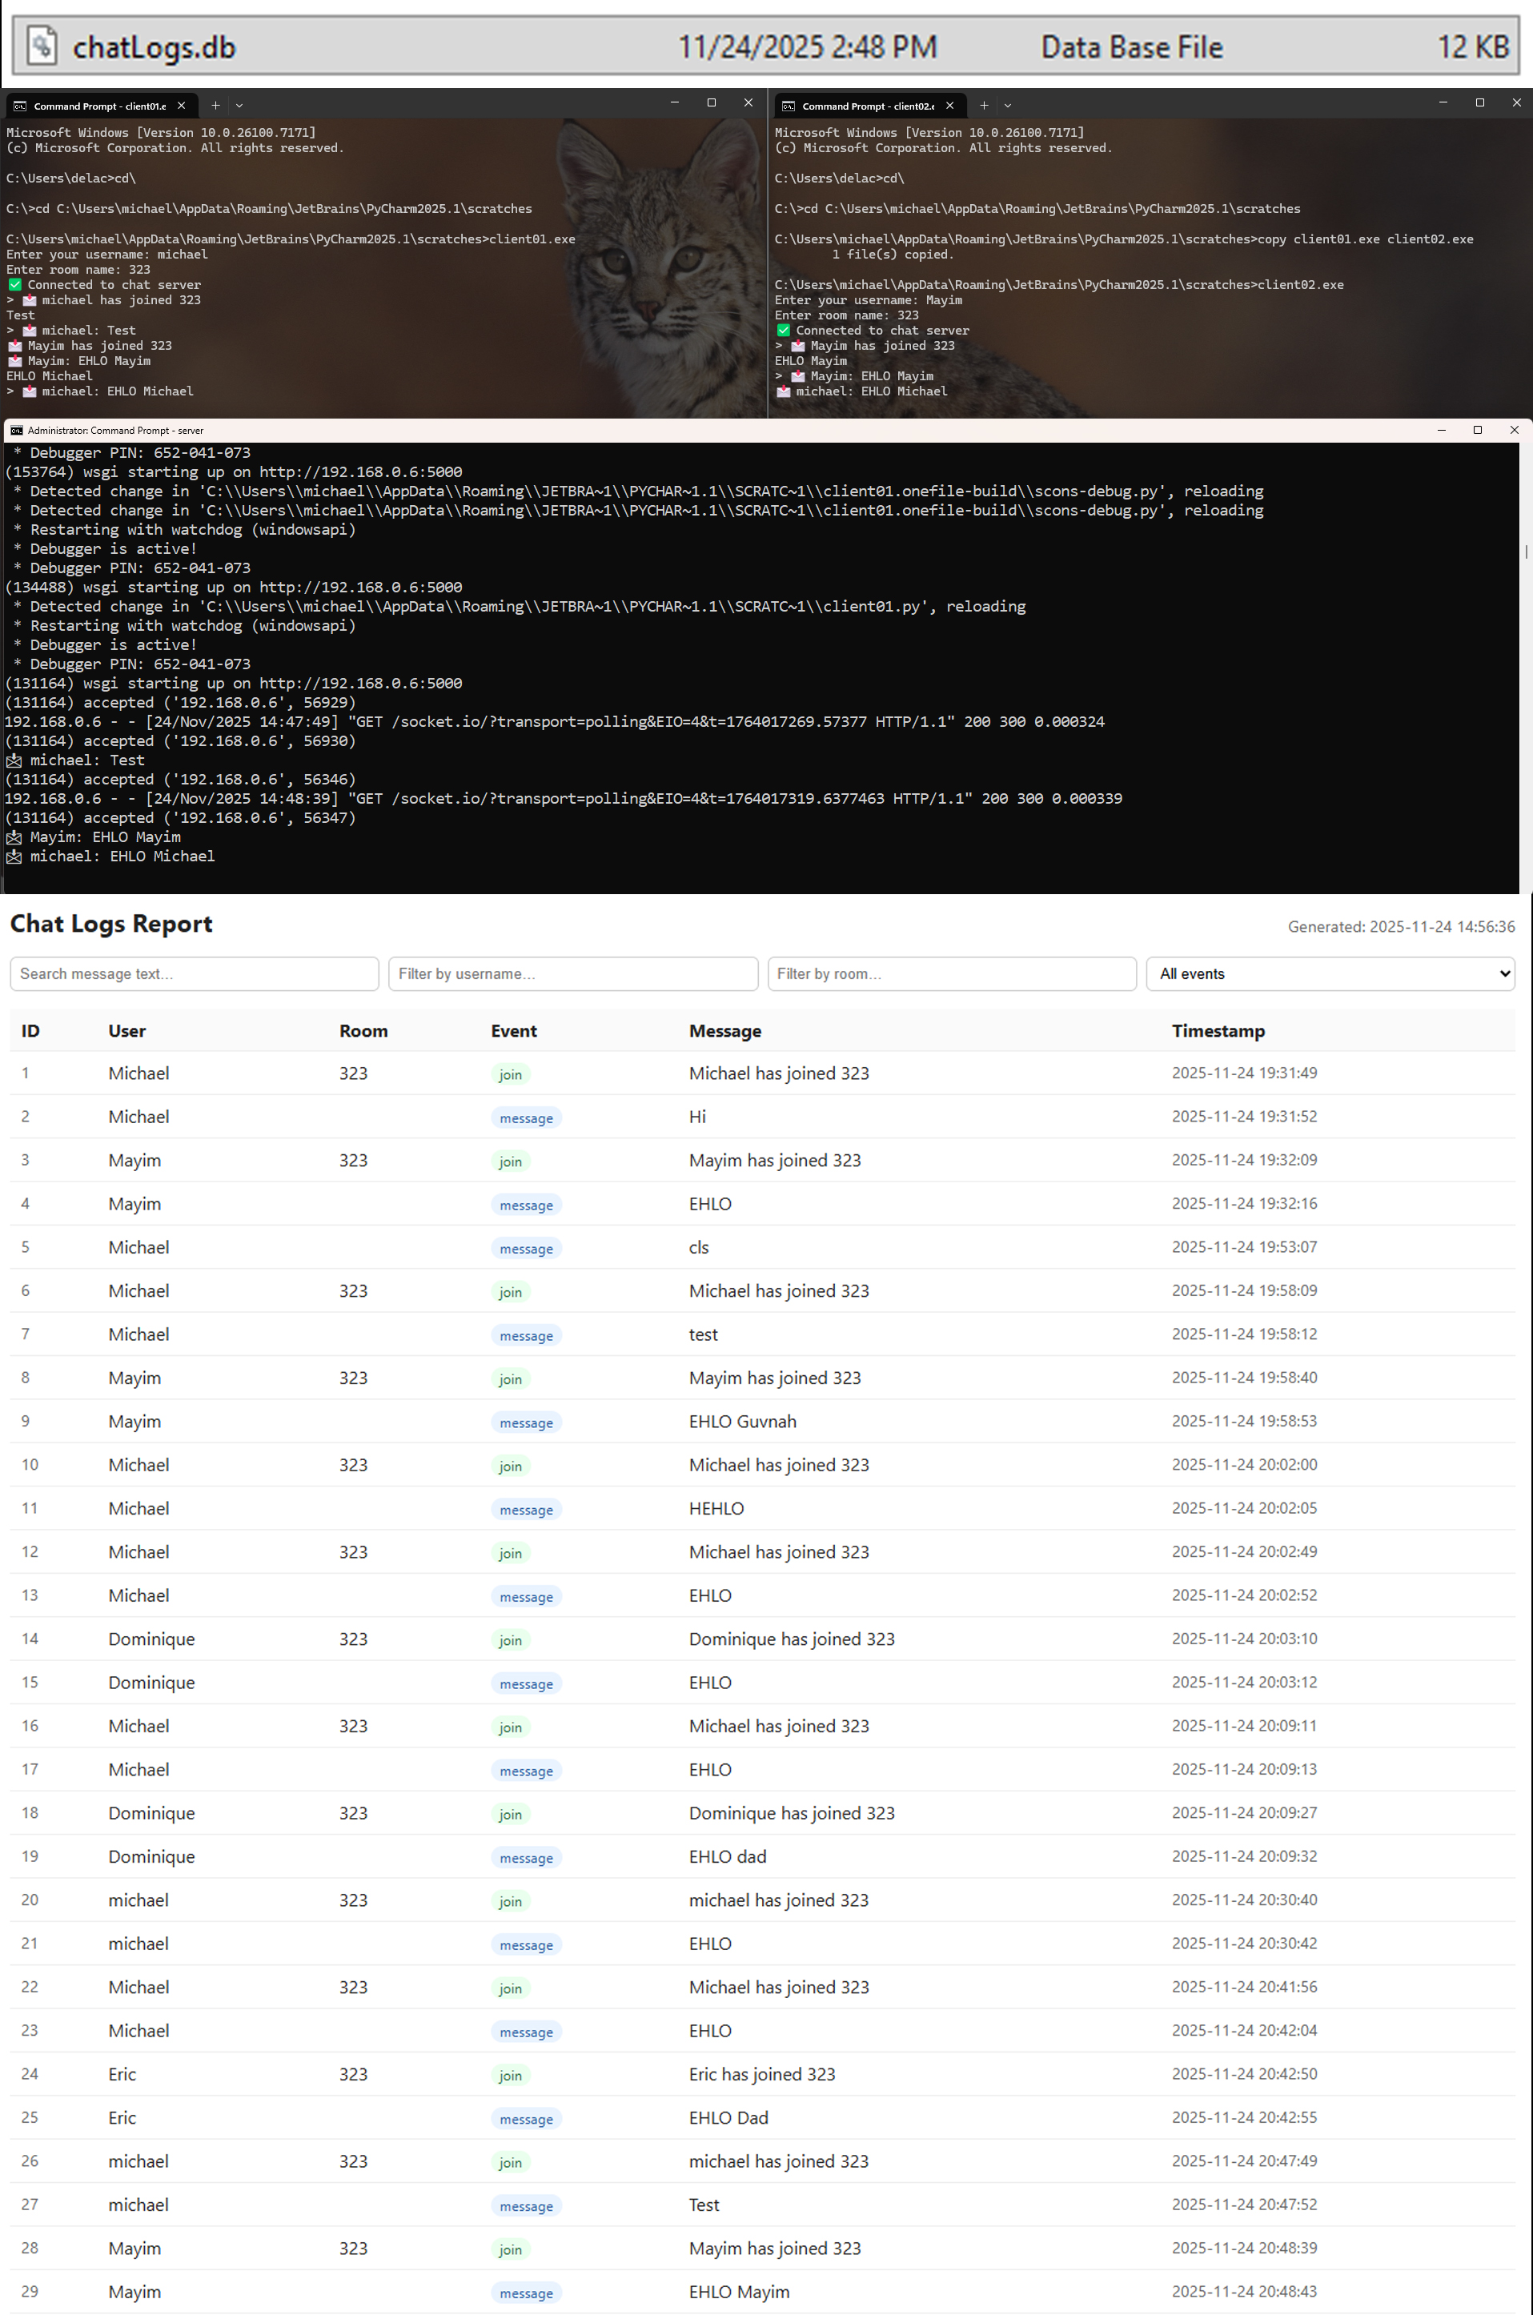Close the client01 Command Prompt tab

pyautogui.click(x=181, y=106)
